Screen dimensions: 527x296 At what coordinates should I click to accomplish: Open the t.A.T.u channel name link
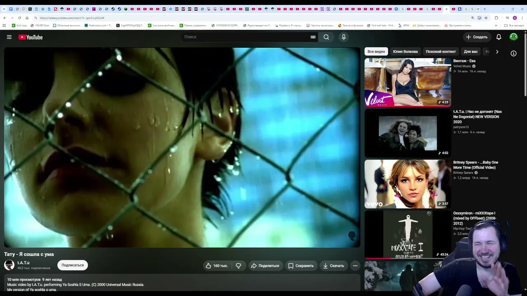tap(23, 263)
